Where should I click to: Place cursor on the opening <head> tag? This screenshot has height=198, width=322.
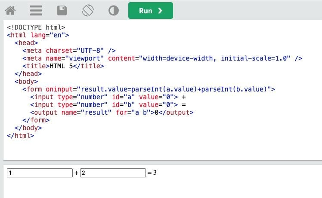point(26,43)
